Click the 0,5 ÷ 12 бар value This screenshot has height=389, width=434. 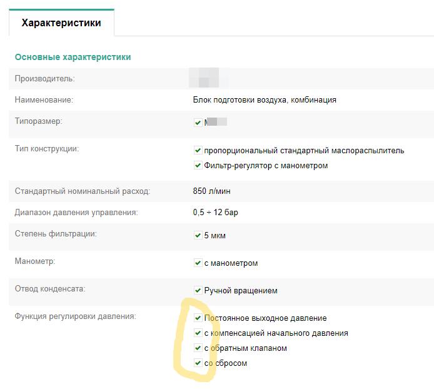215,213
